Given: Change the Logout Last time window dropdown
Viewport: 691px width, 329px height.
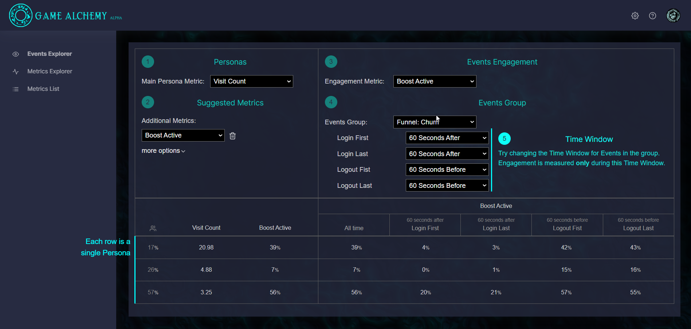Looking at the screenshot, I should coord(447,186).
